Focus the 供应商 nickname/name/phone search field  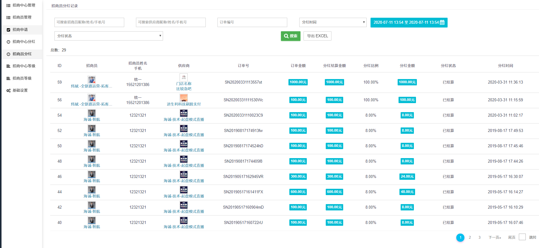click(171, 22)
